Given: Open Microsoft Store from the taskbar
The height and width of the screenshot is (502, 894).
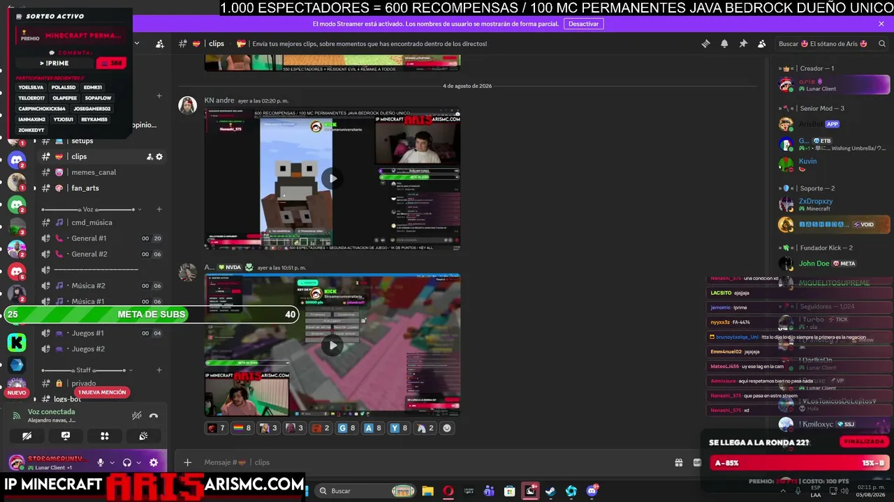Looking at the screenshot, I should (x=509, y=491).
